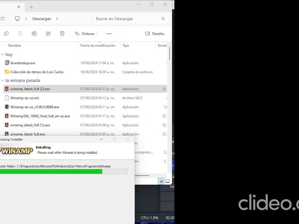Open the Ordenar sort dropdown
The height and width of the screenshot is (224, 299).
click(x=87, y=34)
